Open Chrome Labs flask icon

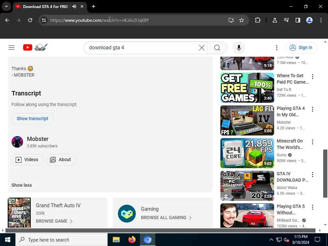275,20
